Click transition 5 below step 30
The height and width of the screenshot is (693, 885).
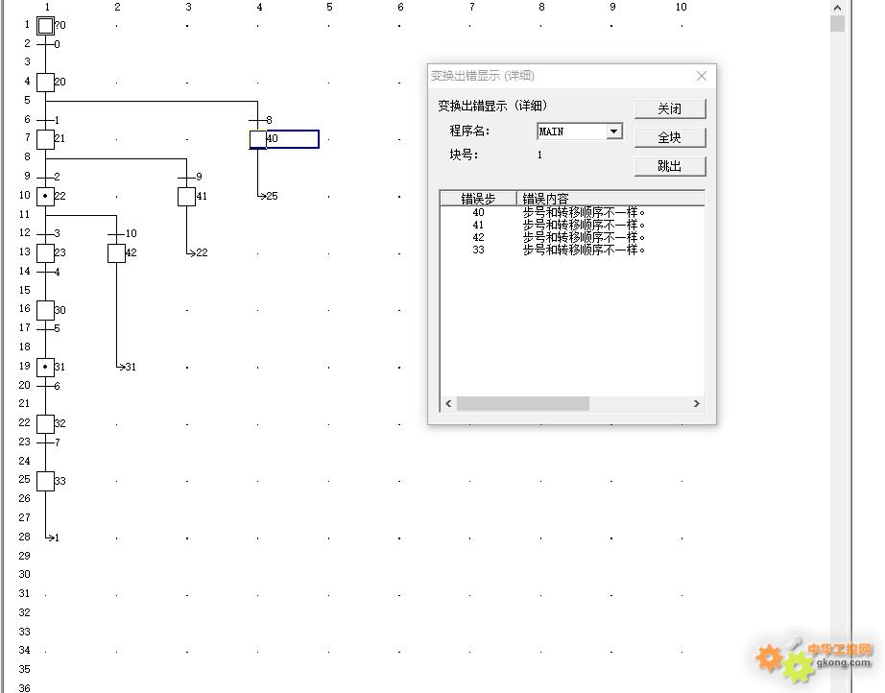(x=49, y=328)
